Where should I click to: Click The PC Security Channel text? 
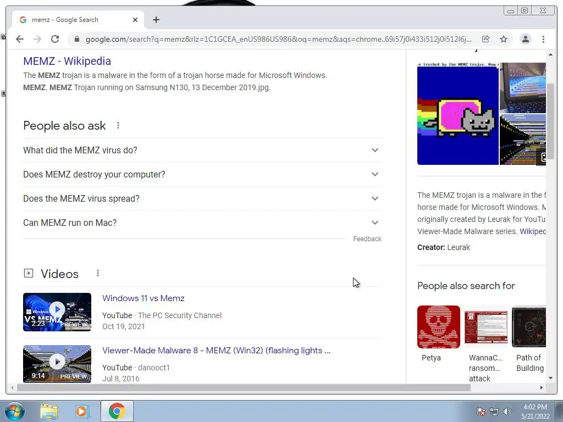coord(180,315)
